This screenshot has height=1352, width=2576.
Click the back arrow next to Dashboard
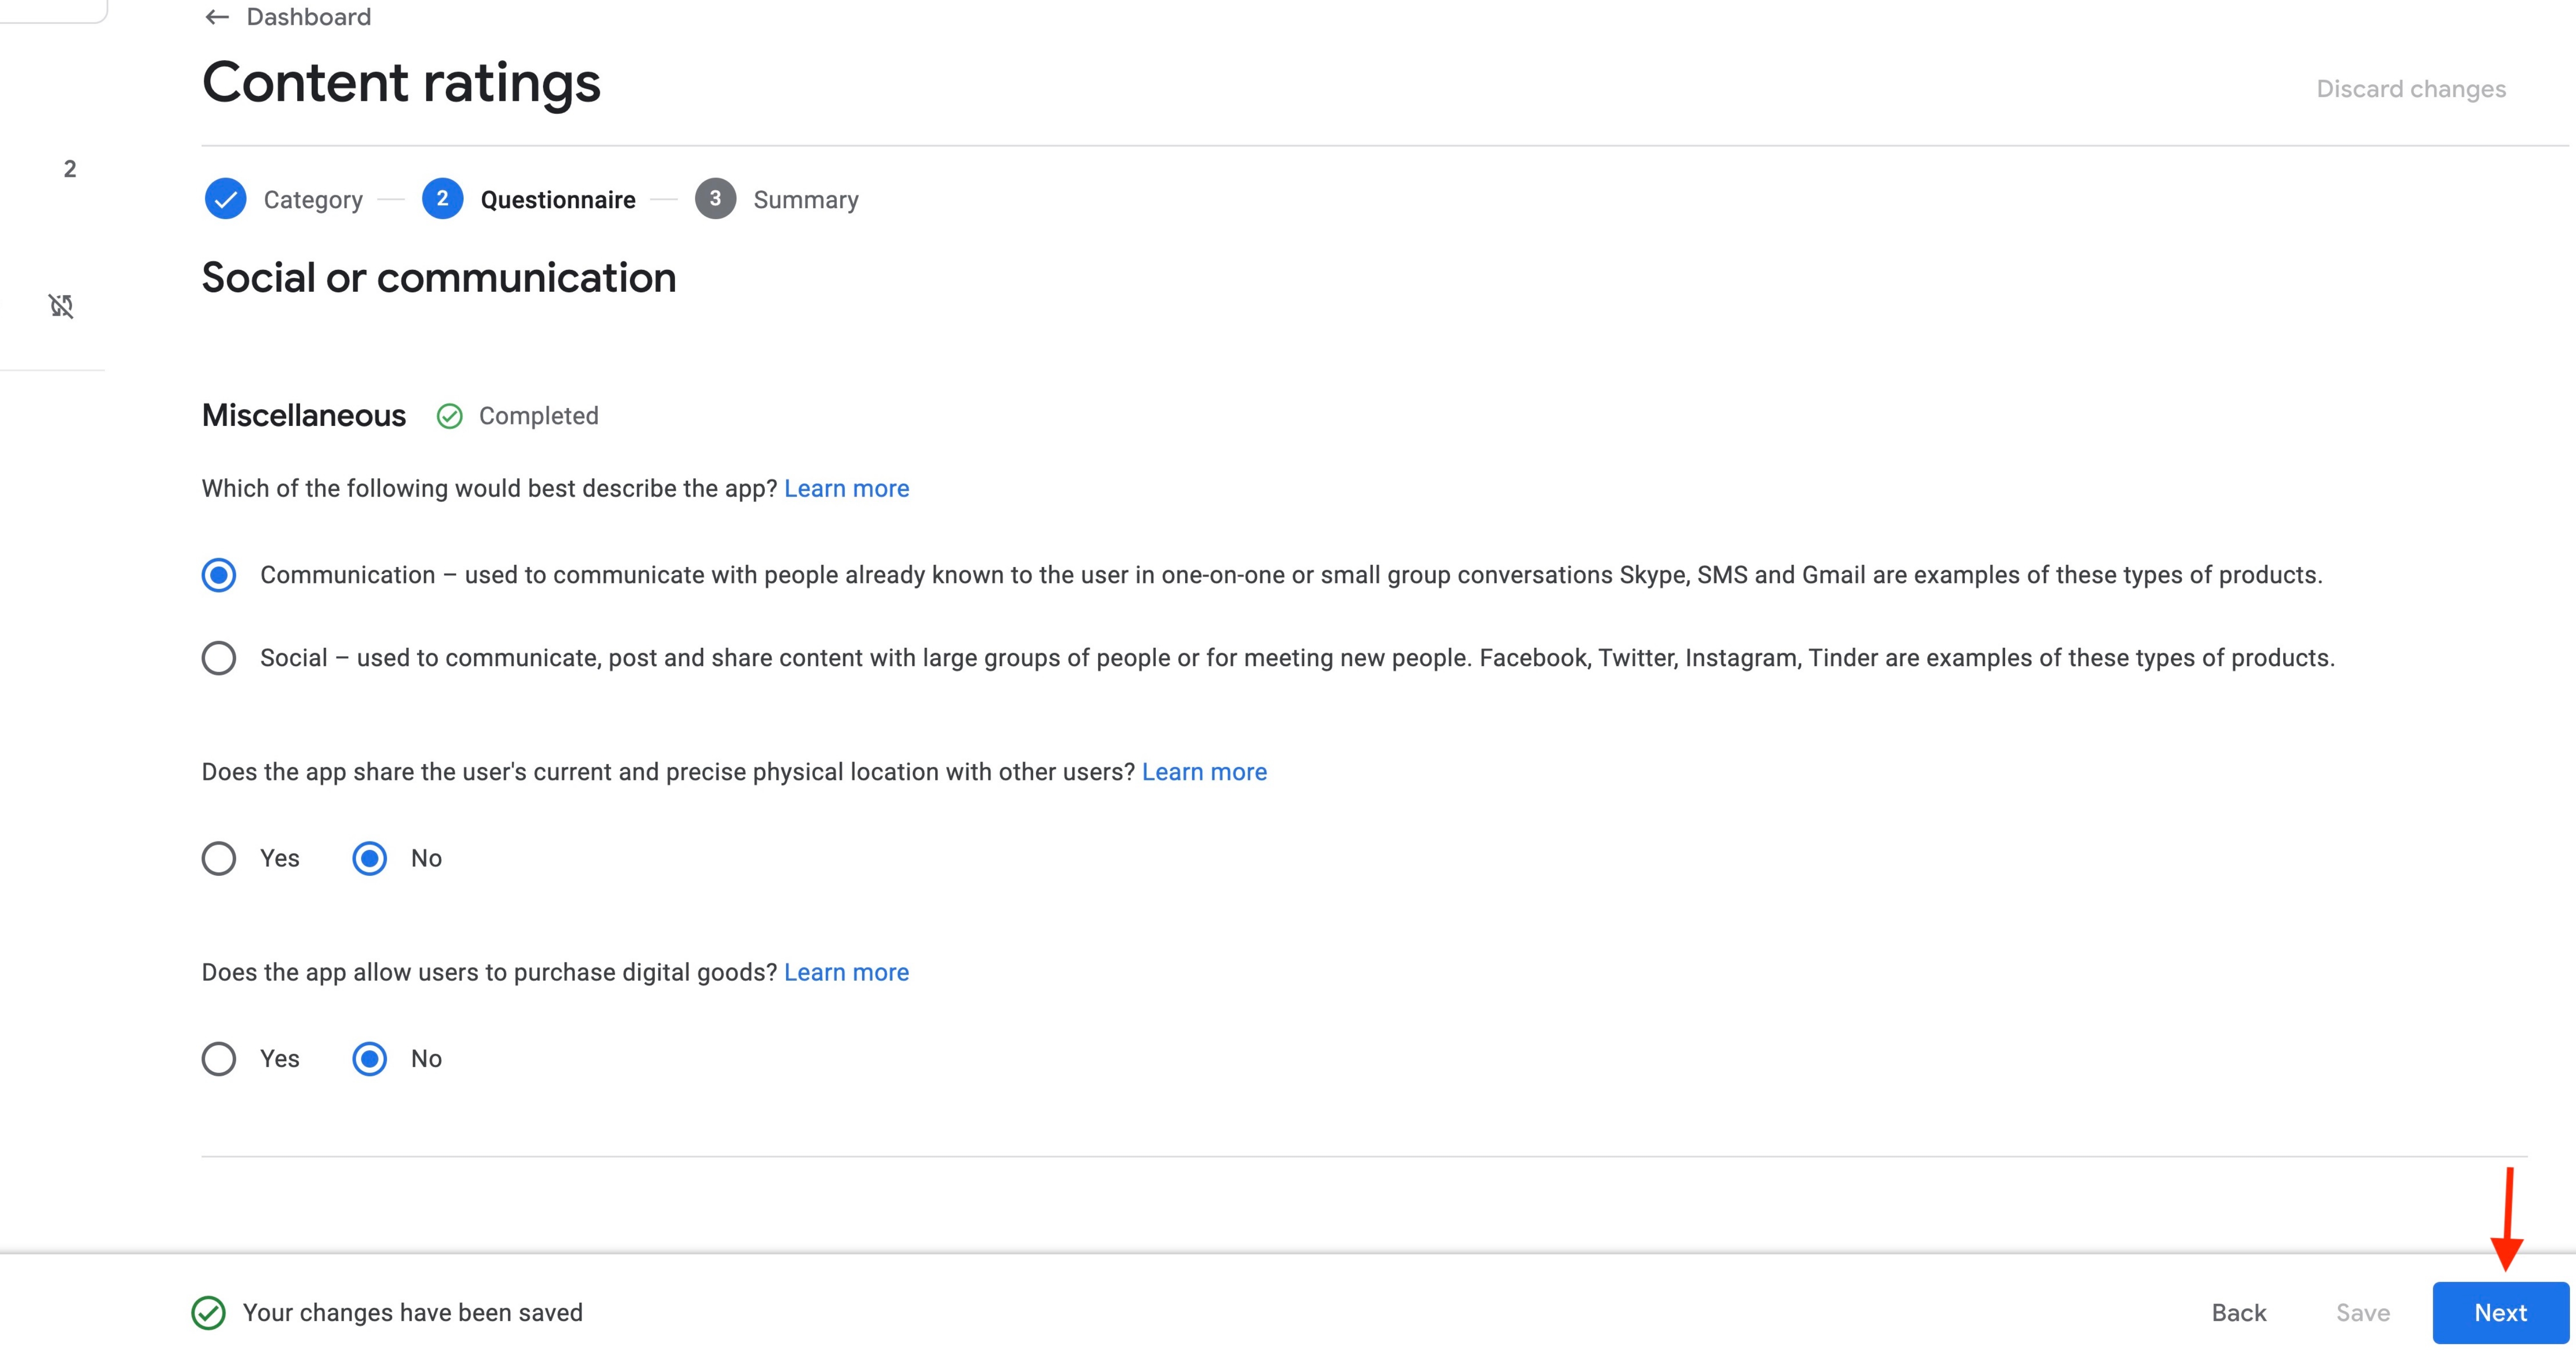(216, 17)
